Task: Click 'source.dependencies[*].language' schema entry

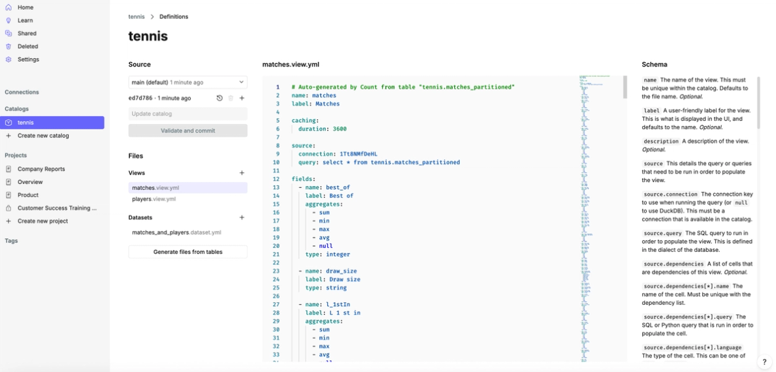Action: click(x=693, y=348)
